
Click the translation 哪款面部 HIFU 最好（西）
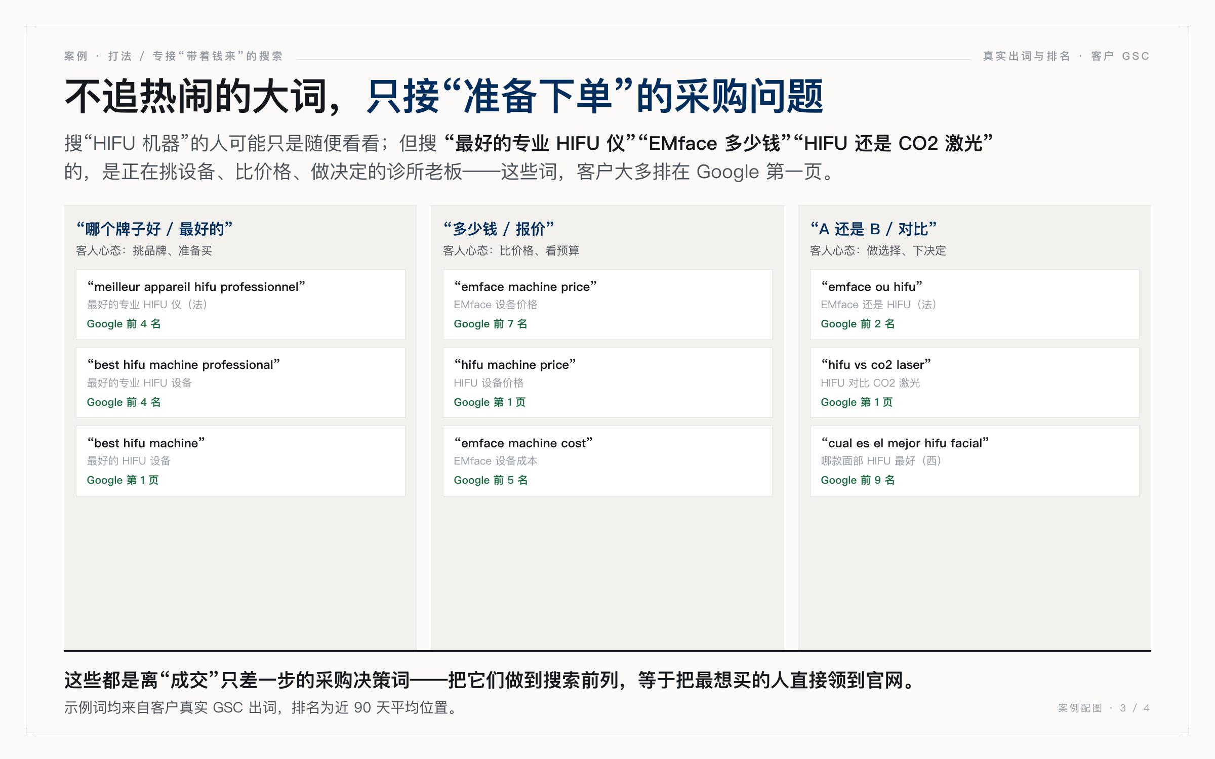881,461
